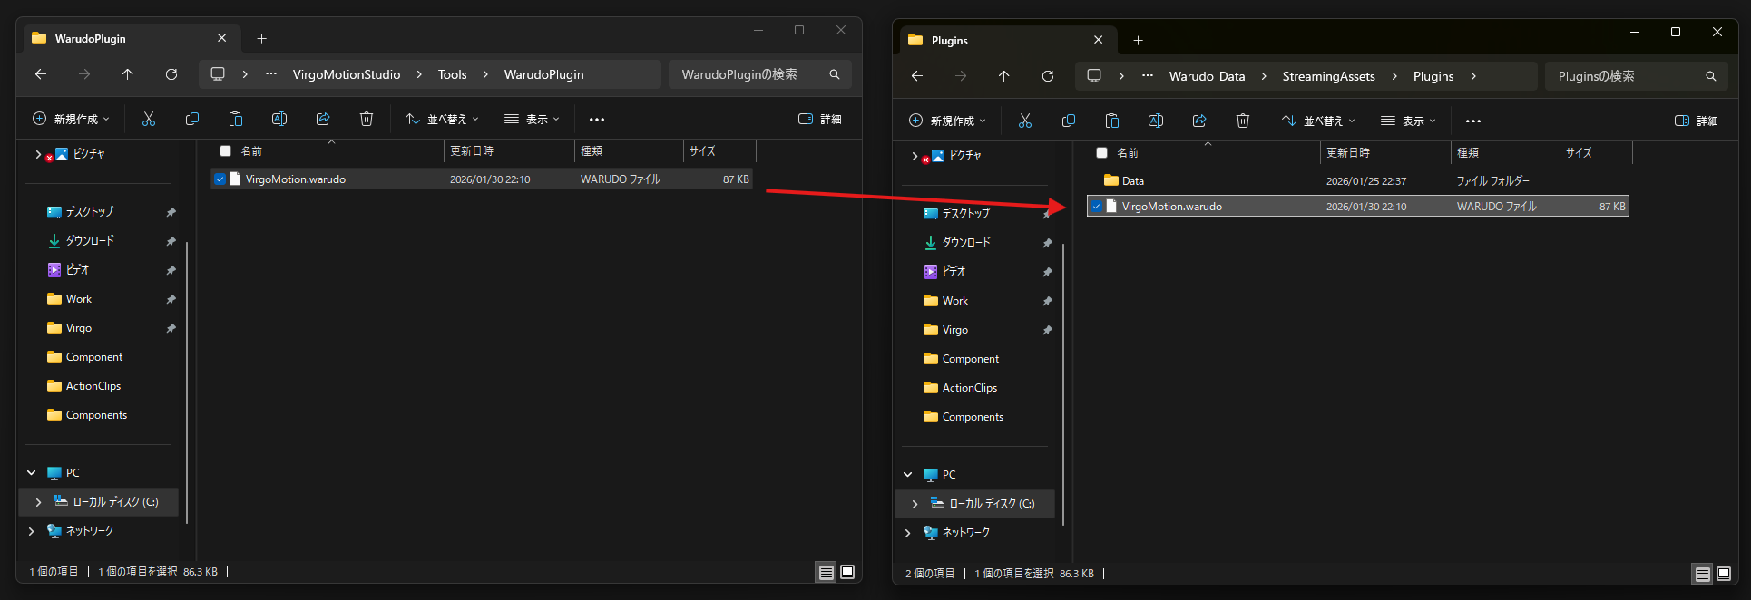1751x600 pixels.
Task: Add a new tab in the Plugins window
Action: (x=1138, y=40)
